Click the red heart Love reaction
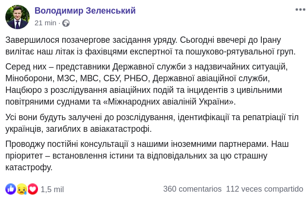Screen dimensions: 308x197 coord(33,189)
